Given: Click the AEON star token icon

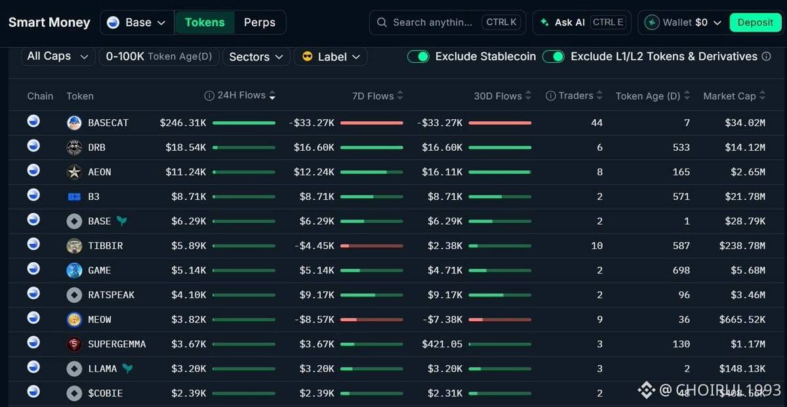Looking at the screenshot, I should 74,172.
